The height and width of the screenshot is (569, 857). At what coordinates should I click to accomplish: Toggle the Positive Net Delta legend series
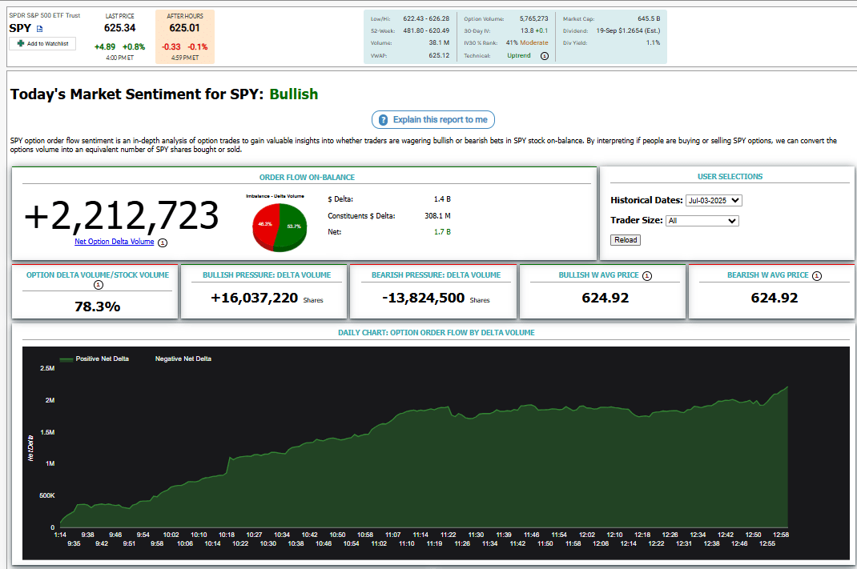(94, 359)
